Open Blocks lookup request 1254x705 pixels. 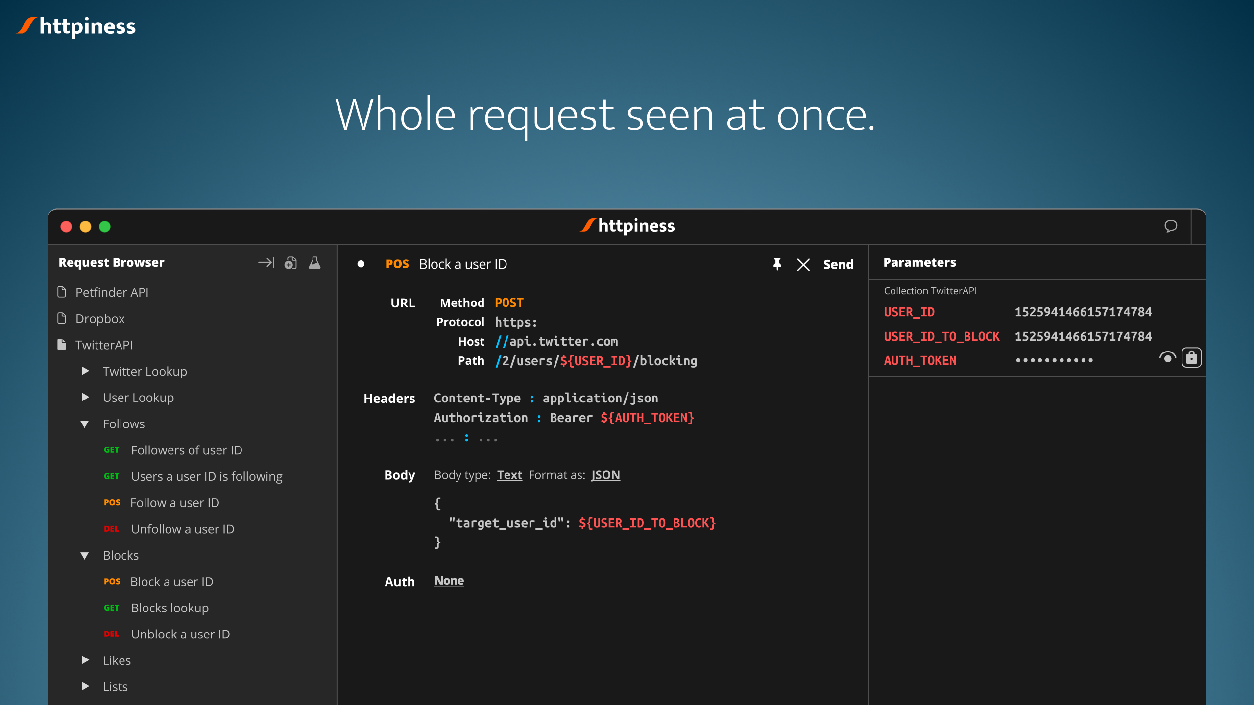[170, 608]
